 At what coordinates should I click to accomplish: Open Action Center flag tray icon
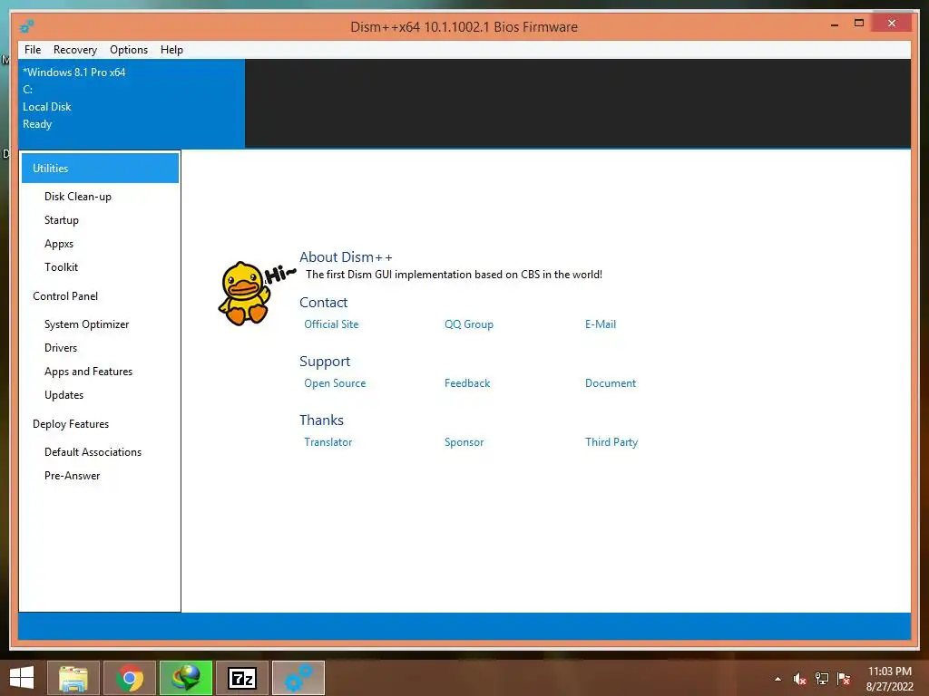844,679
